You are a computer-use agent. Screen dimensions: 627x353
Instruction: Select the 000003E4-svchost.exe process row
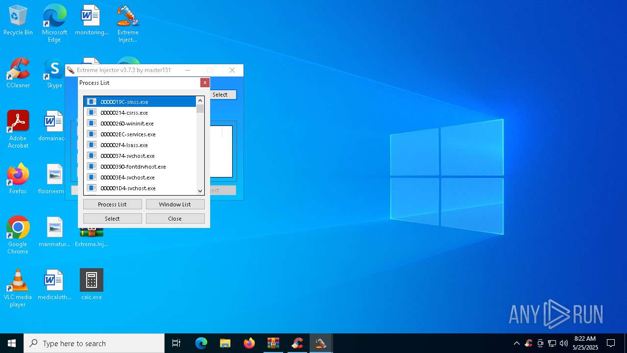pyautogui.click(x=140, y=177)
